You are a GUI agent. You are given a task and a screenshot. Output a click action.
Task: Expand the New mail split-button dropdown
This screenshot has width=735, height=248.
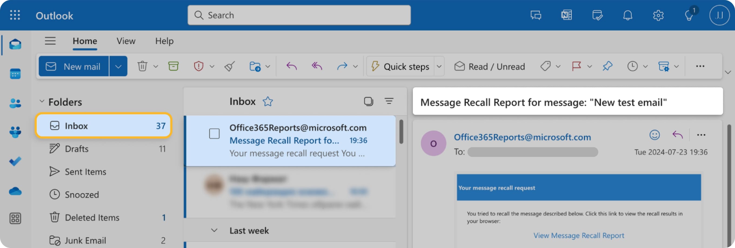(118, 66)
